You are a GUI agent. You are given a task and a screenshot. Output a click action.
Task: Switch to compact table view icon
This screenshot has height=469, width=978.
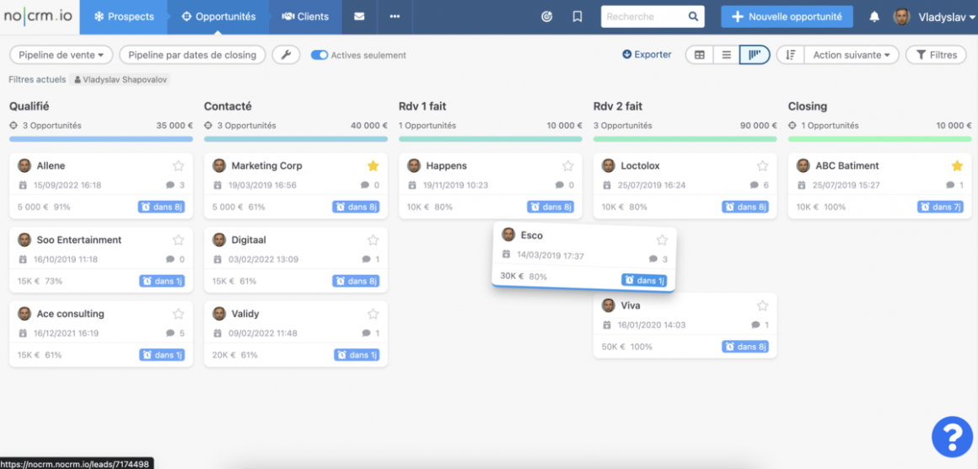(699, 55)
